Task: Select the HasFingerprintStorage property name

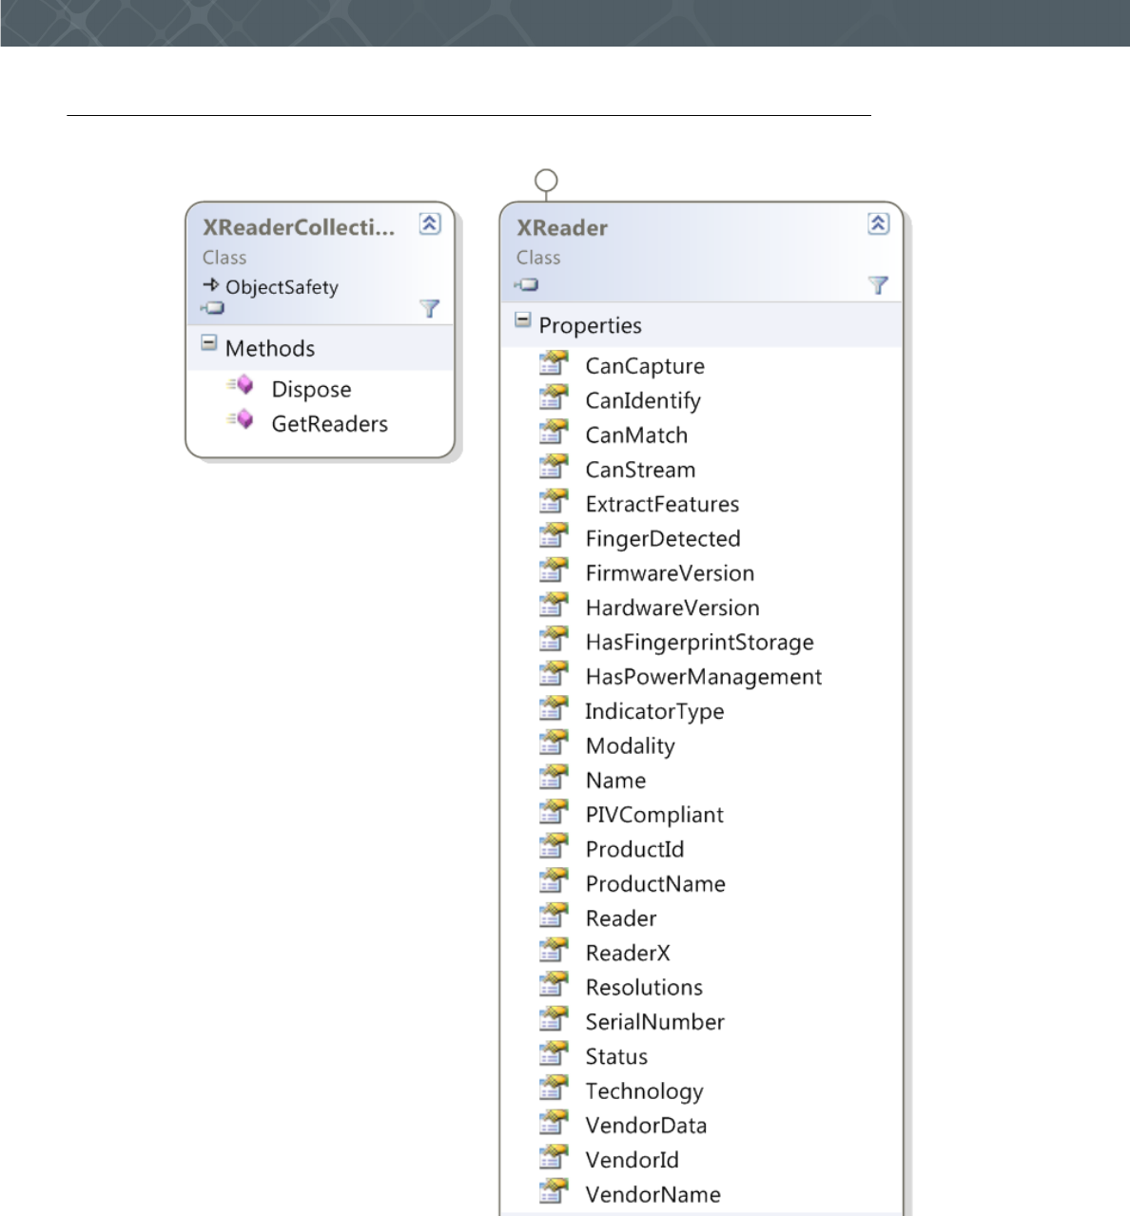Action: pos(699,643)
